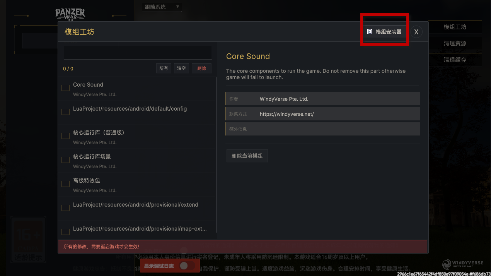
Task: Click the red 删除 button
Action: tap(201, 69)
